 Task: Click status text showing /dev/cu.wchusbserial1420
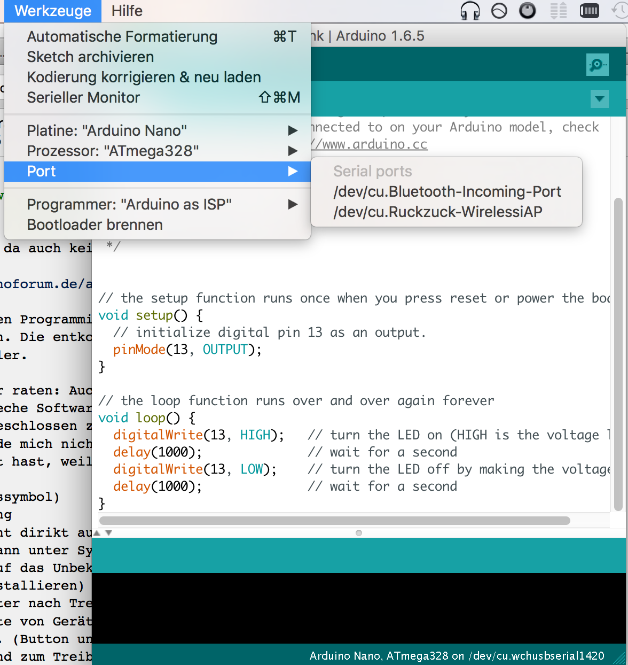[x=536, y=656]
